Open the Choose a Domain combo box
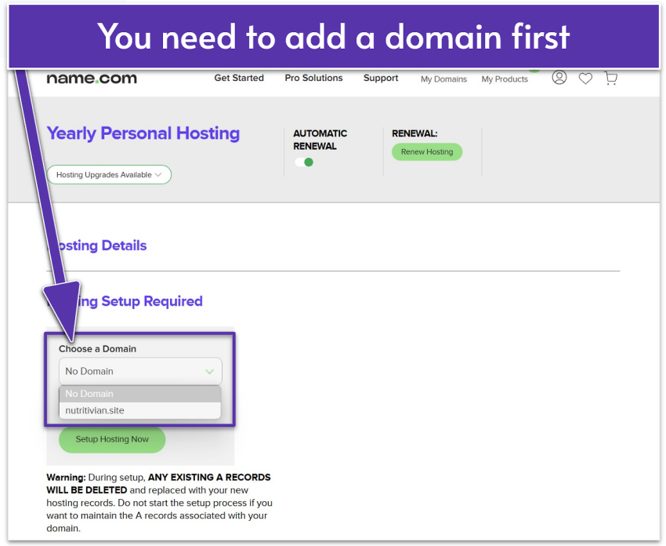Screen dimensions: 666x546 point(140,371)
